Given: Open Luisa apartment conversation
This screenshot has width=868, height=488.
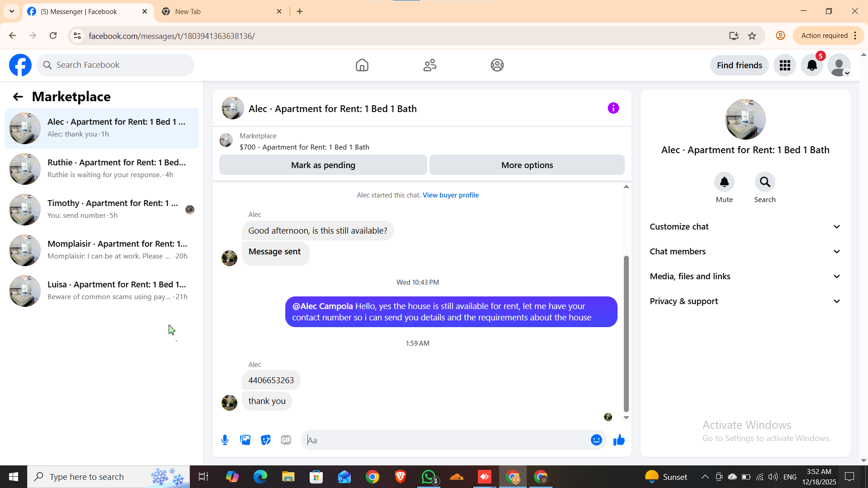Looking at the screenshot, I should click(x=102, y=291).
